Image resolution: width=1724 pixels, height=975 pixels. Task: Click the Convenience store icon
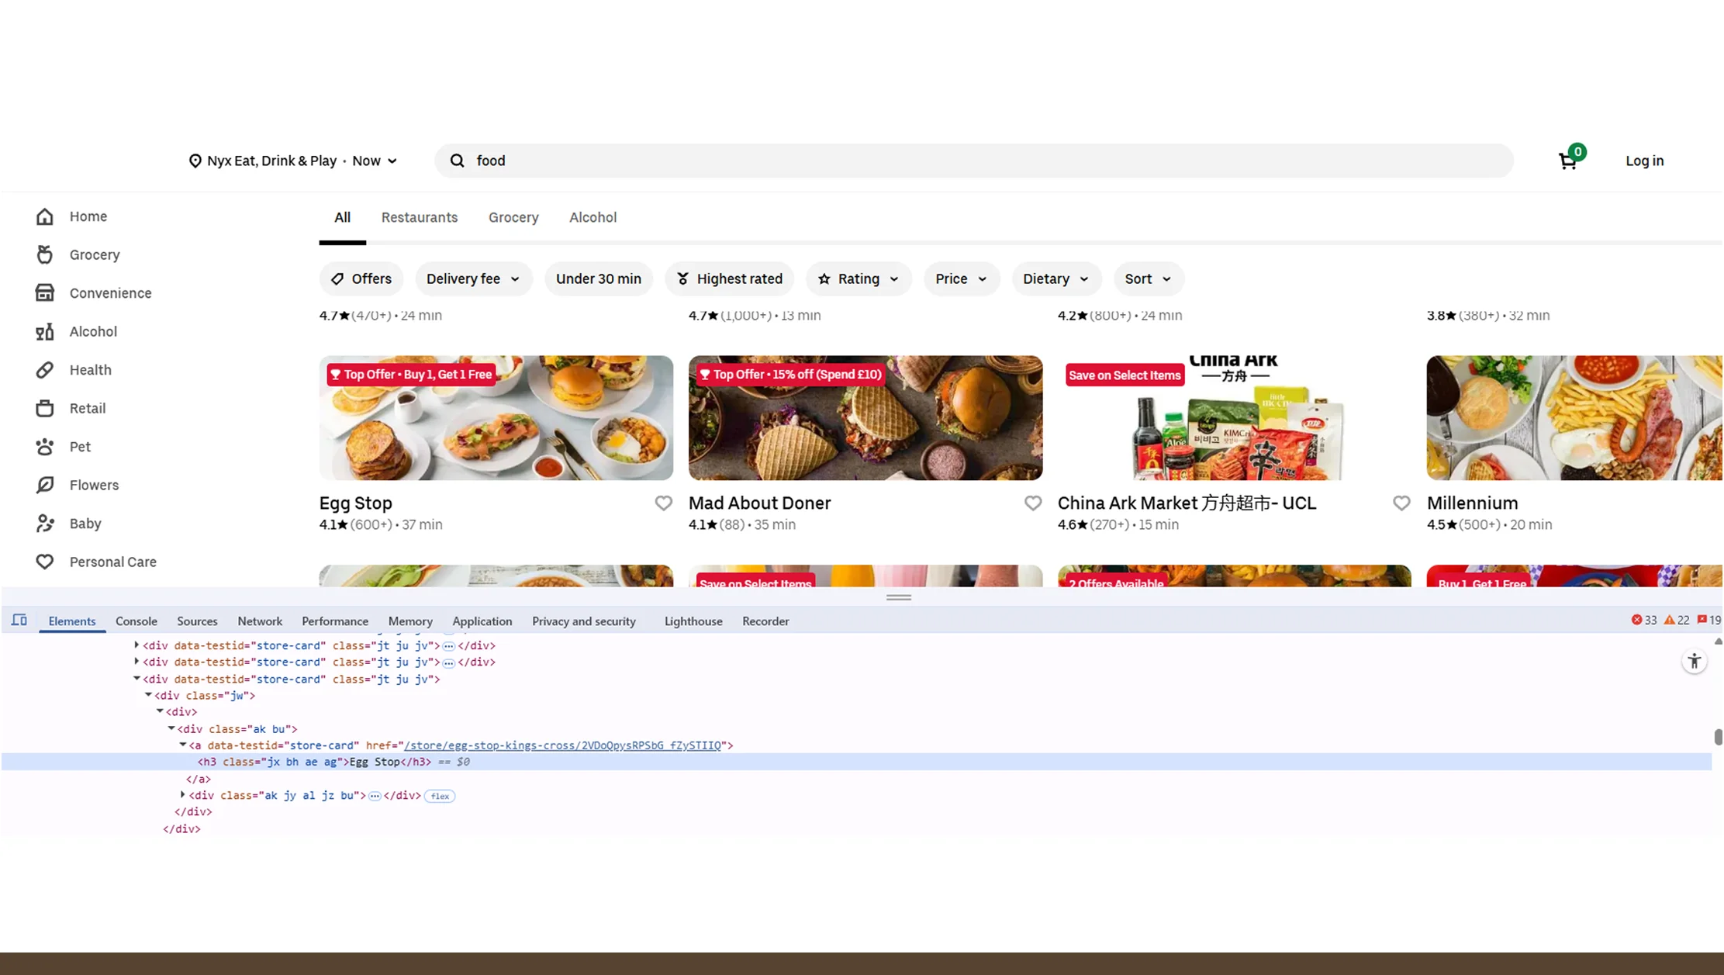(45, 293)
